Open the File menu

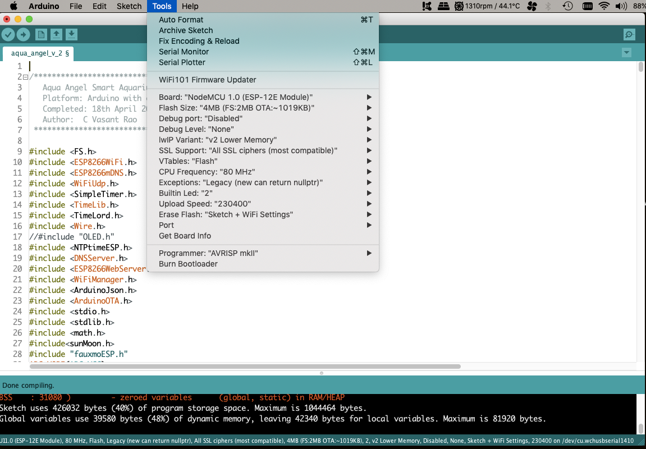[x=76, y=6]
